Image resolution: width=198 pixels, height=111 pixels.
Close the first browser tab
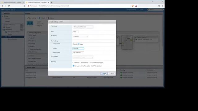tap(24, 2)
